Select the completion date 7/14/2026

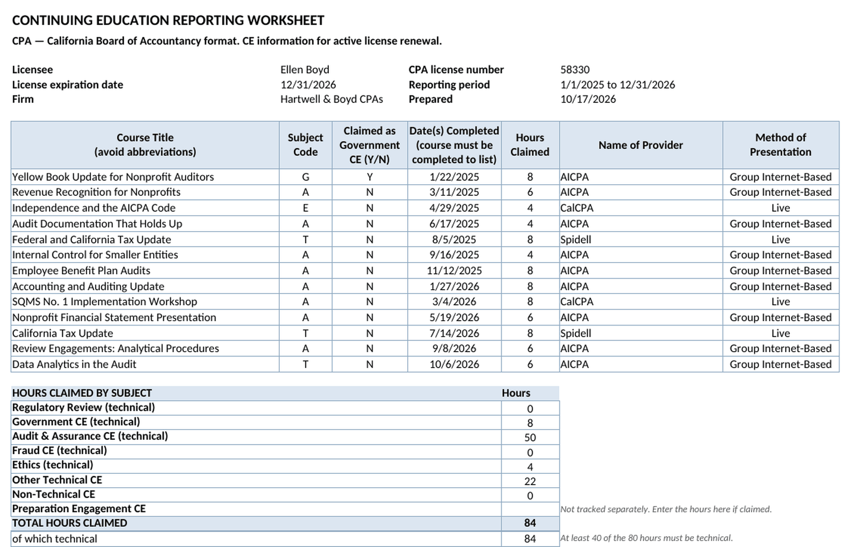tap(454, 333)
